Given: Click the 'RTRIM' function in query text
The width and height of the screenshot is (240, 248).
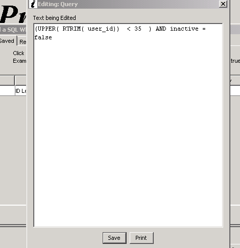Looking at the screenshot, I should [x=71, y=29].
